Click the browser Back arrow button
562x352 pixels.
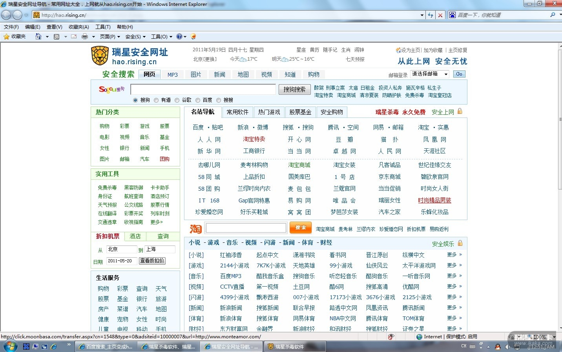6,15
